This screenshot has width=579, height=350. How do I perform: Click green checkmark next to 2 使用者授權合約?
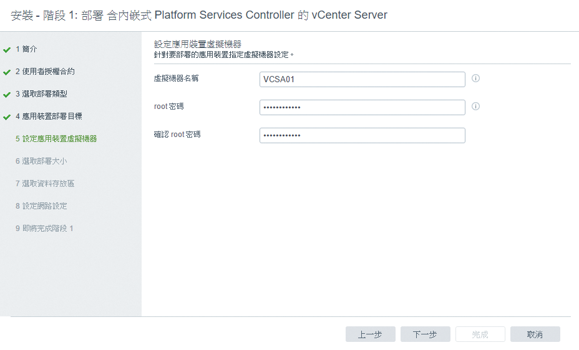7,72
